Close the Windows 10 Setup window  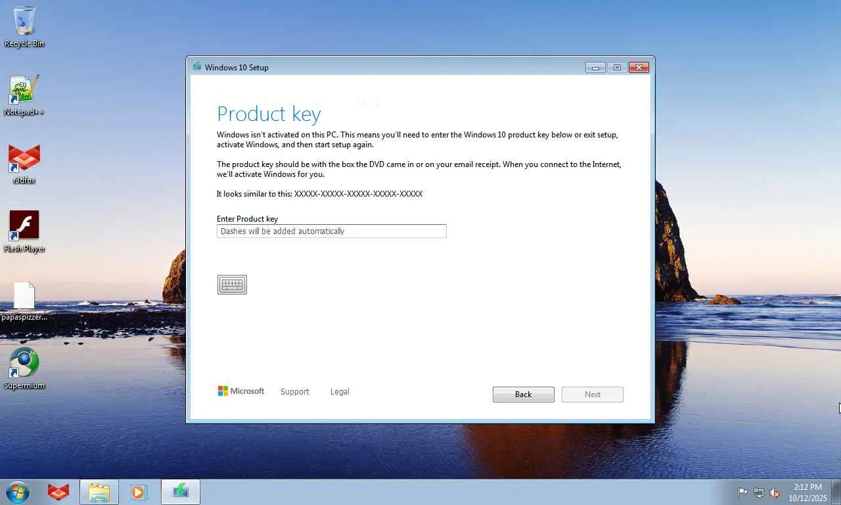639,67
